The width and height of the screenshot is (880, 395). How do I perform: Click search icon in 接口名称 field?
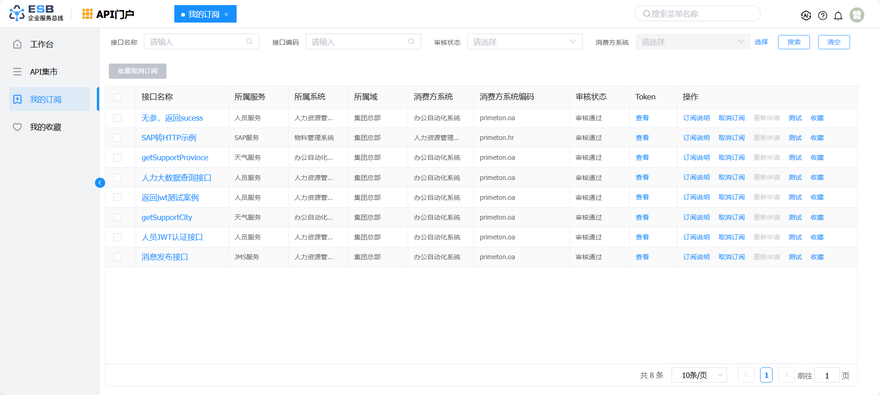point(250,41)
